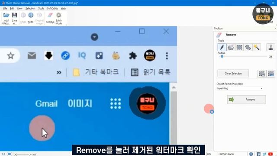Open the YouTube icon in status bar
Screen dimensions: 277x156
pyautogui.click(x=271, y=154)
